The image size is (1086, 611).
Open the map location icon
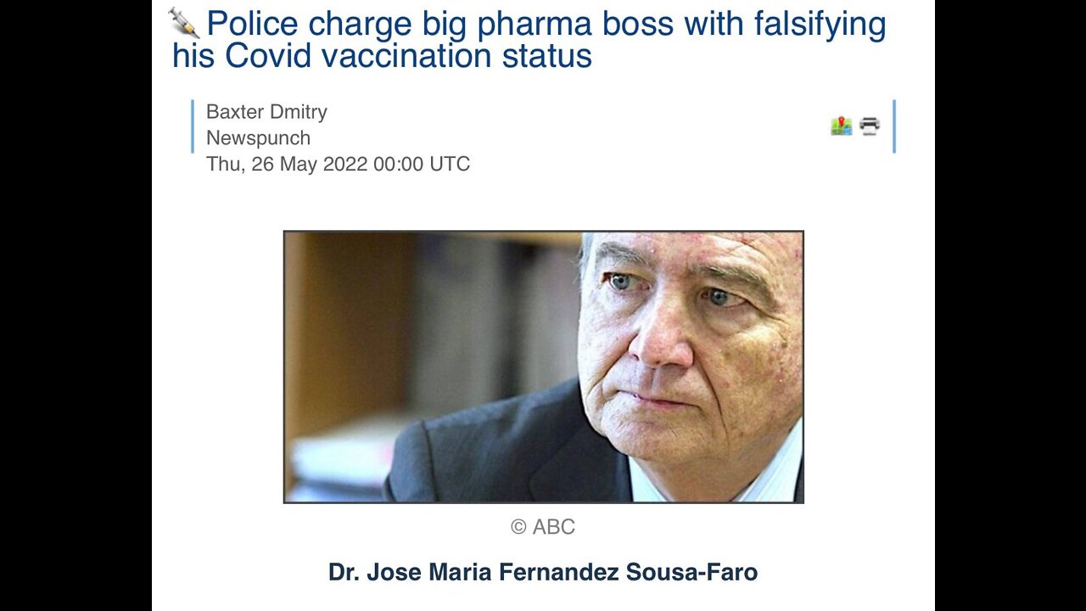(x=841, y=126)
